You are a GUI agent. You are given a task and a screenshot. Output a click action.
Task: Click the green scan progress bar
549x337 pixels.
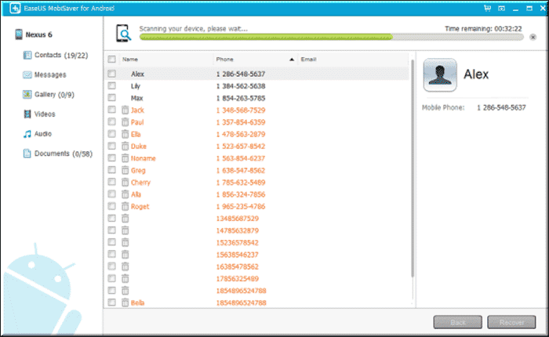click(x=266, y=37)
